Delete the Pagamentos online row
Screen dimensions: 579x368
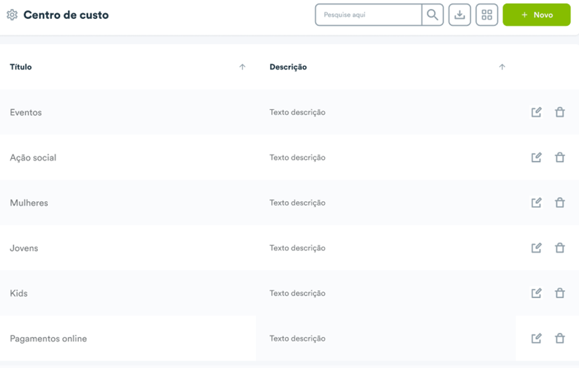pyautogui.click(x=560, y=338)
